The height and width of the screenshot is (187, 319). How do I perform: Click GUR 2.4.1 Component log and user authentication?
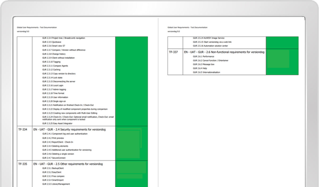(x=65, y=134)
